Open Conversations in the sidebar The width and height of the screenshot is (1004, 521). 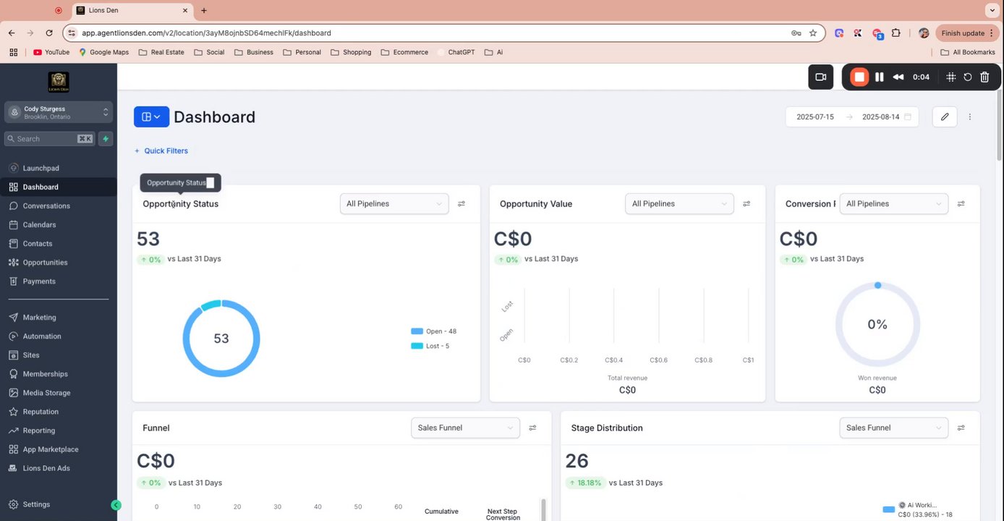46,206
